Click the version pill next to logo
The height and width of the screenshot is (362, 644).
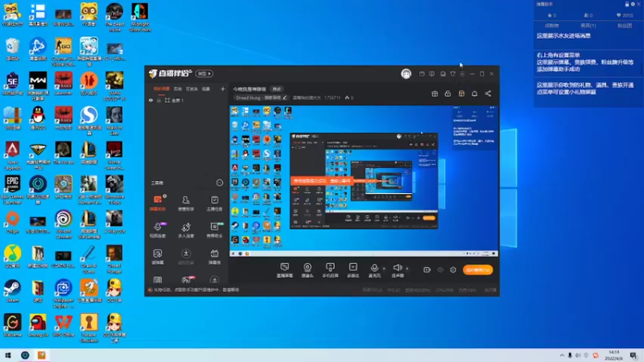204,73
